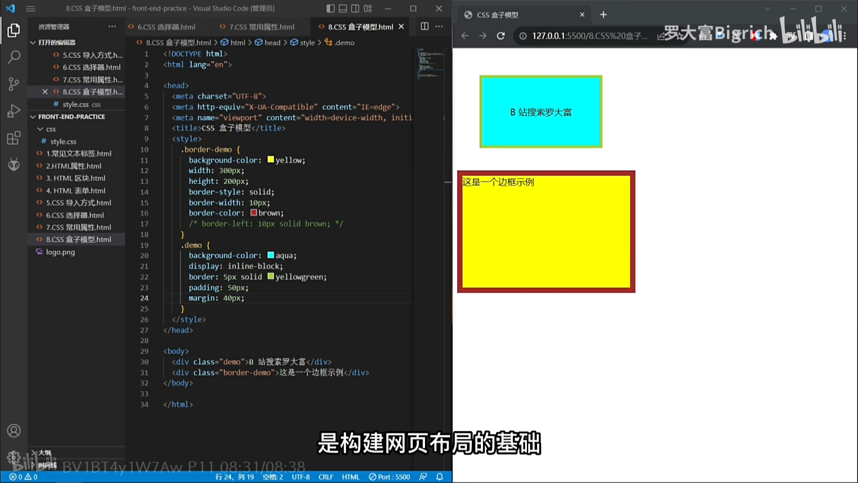Open the notifications bell in status bar
This screenshot has height=483, width=858.
(440, 477)
